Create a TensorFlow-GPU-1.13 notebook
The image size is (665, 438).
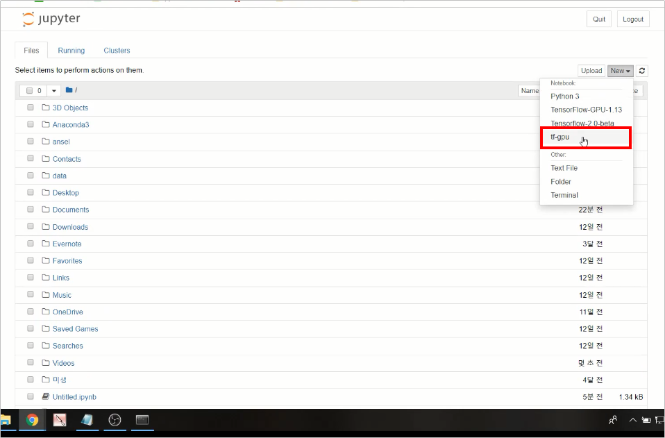tap(587, 110)
